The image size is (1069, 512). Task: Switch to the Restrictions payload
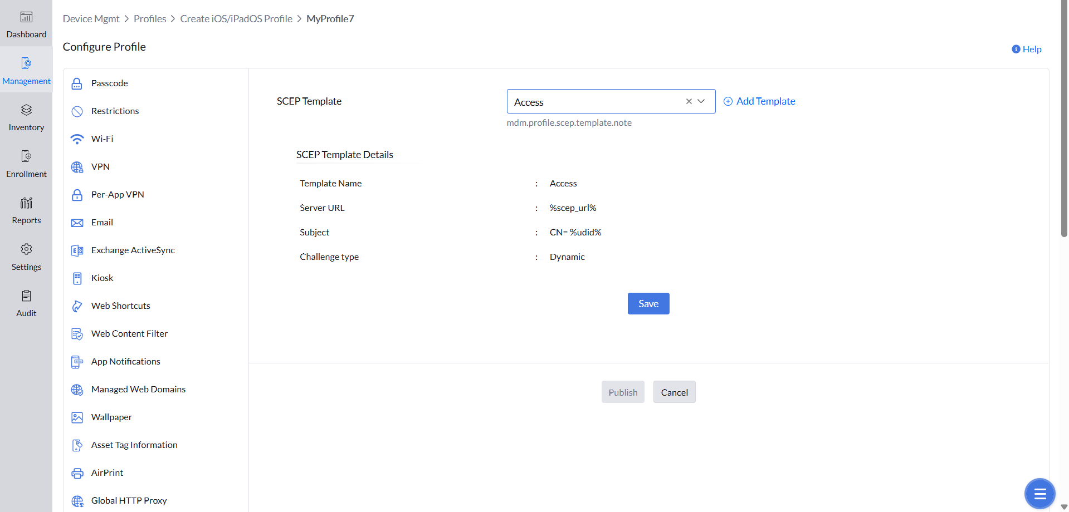(115, 111)
